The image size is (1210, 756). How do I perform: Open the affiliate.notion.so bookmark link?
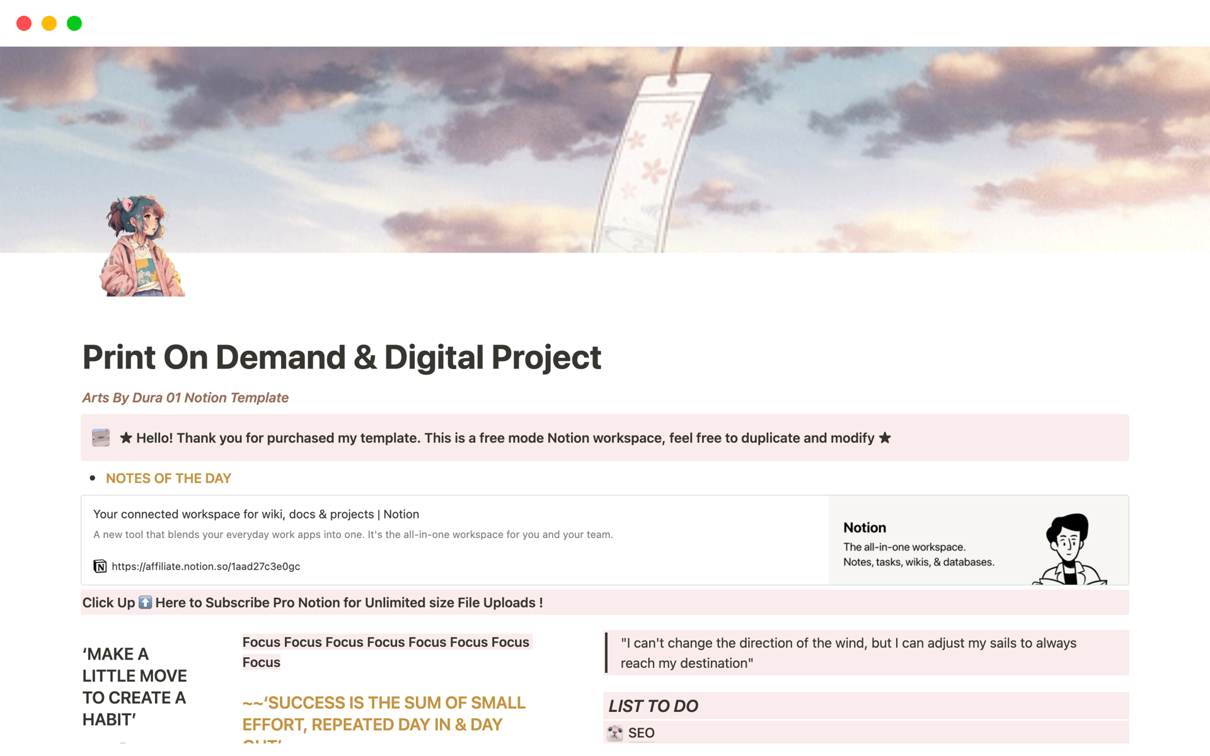click(205, 566)
